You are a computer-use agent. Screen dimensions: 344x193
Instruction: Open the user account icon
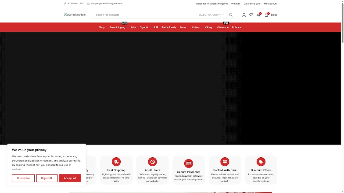[x=244, y=15]
